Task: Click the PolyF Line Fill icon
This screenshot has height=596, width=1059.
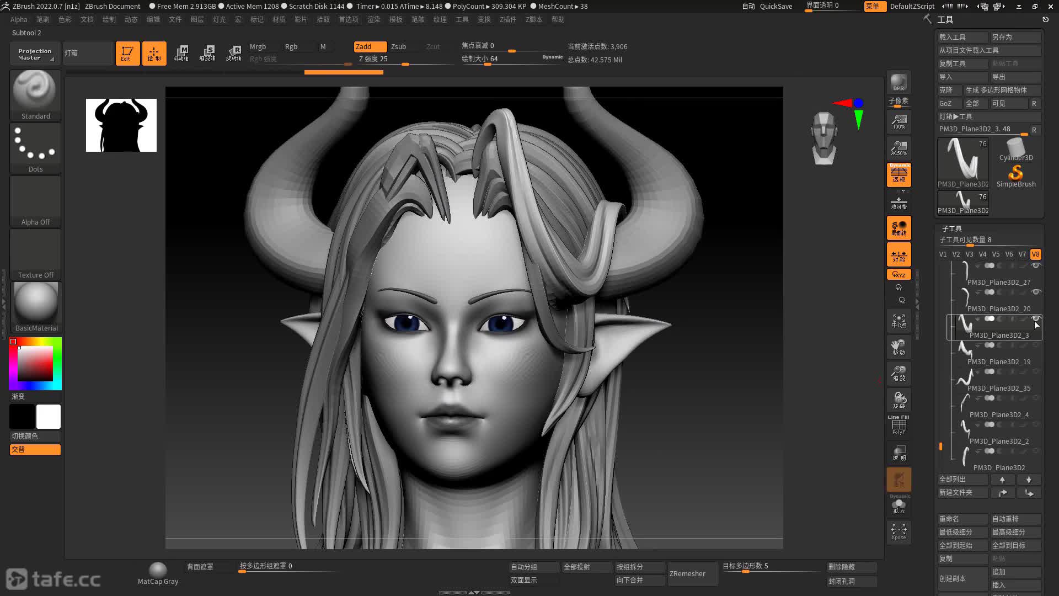Action: coord(898,425)
